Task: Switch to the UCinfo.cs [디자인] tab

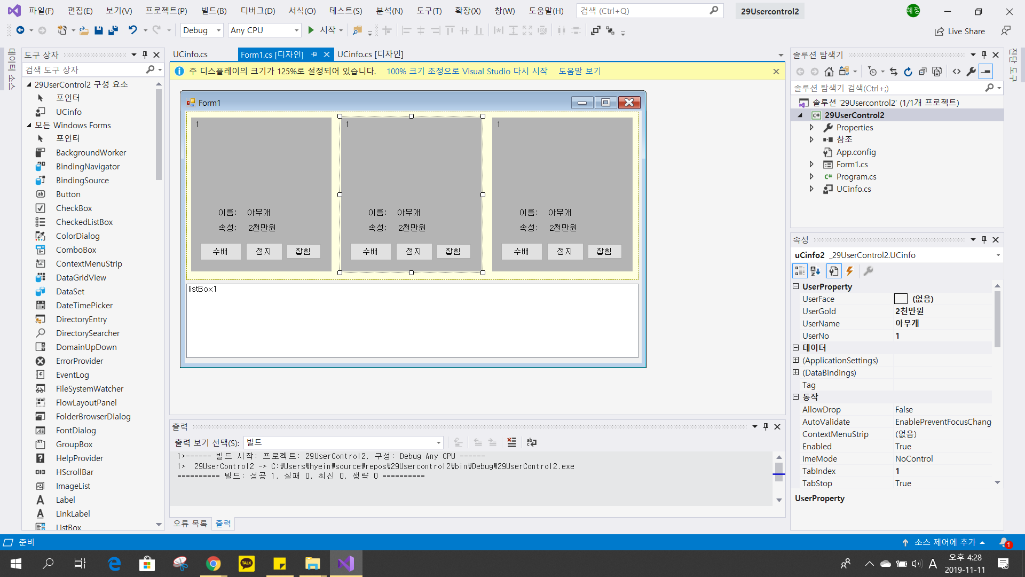Action: click(x=370, y=54)
